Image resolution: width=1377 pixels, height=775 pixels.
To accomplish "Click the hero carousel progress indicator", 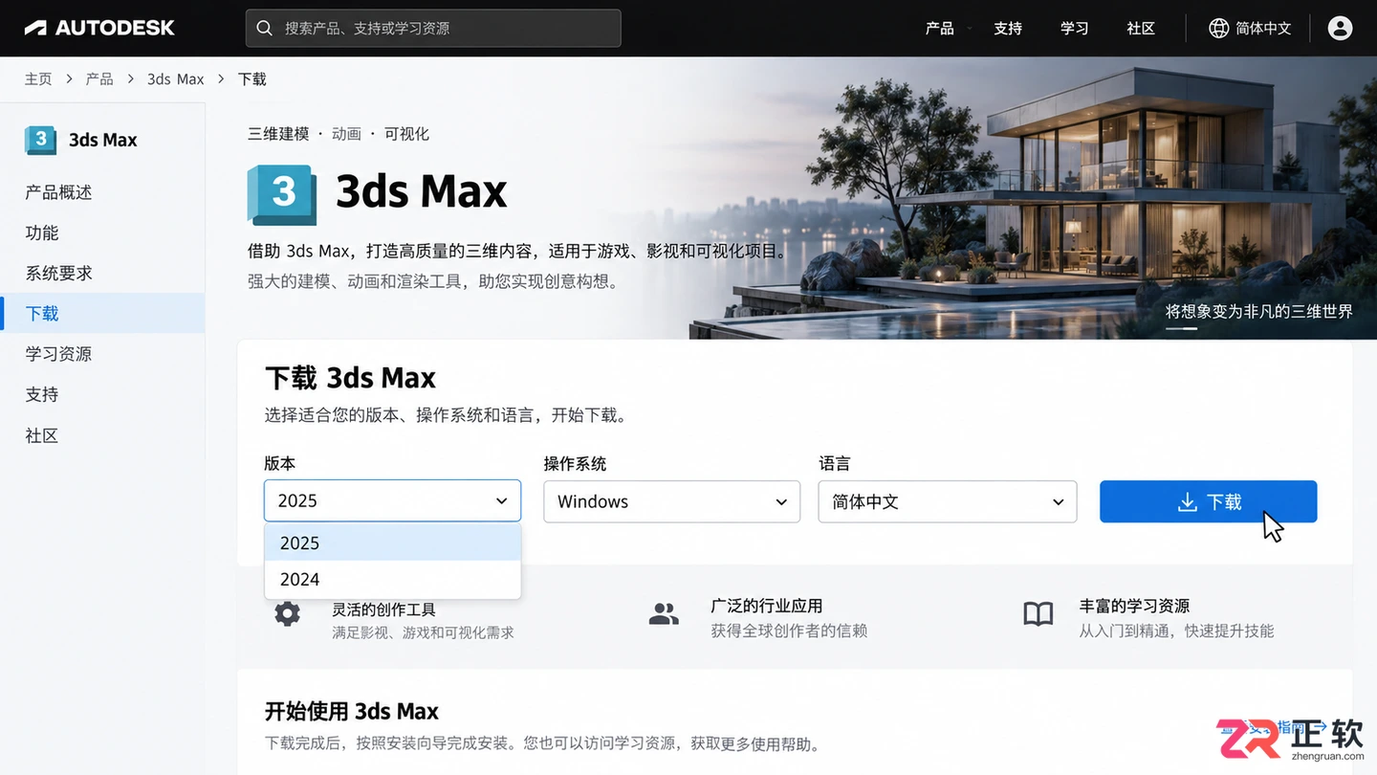I will 1181,329.
